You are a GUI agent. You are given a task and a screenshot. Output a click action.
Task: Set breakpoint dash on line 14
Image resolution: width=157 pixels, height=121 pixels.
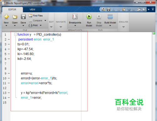tap(9, 98)
